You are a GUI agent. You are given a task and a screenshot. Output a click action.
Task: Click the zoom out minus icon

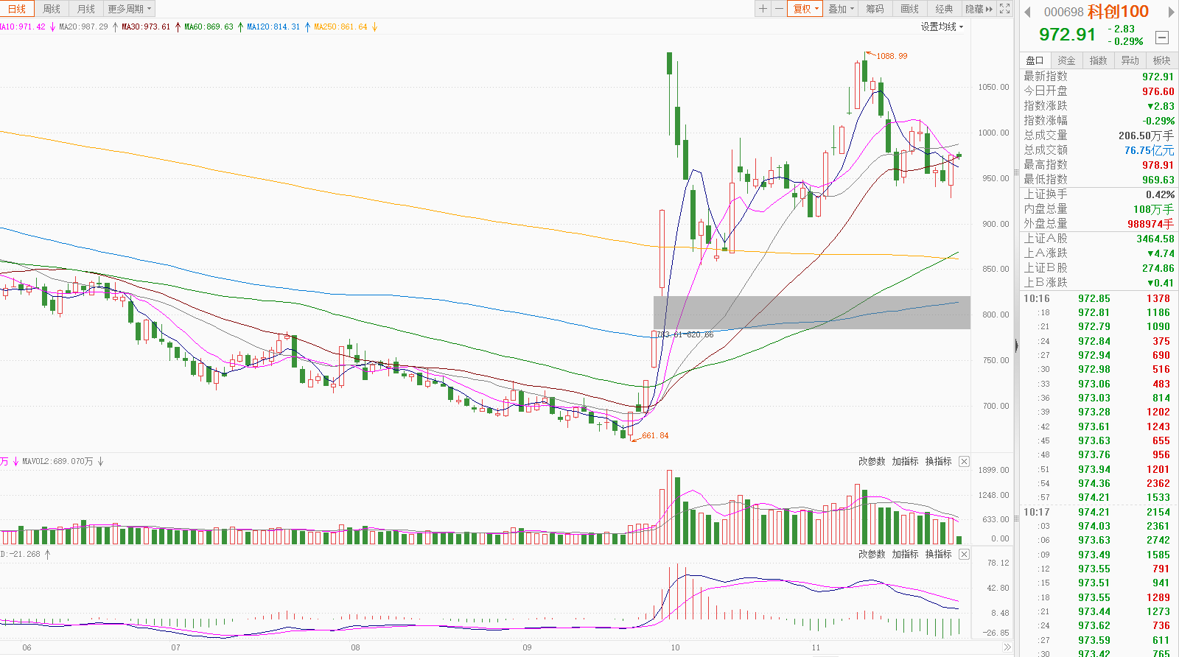[x=779, y=9]
